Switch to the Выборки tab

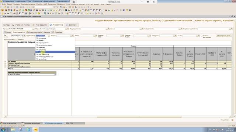(x=72, y=25)
